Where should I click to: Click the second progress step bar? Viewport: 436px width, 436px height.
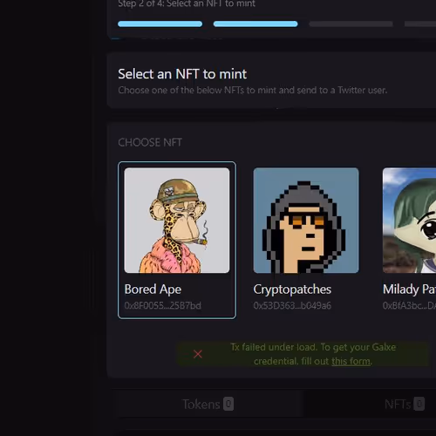coord(255,24)
